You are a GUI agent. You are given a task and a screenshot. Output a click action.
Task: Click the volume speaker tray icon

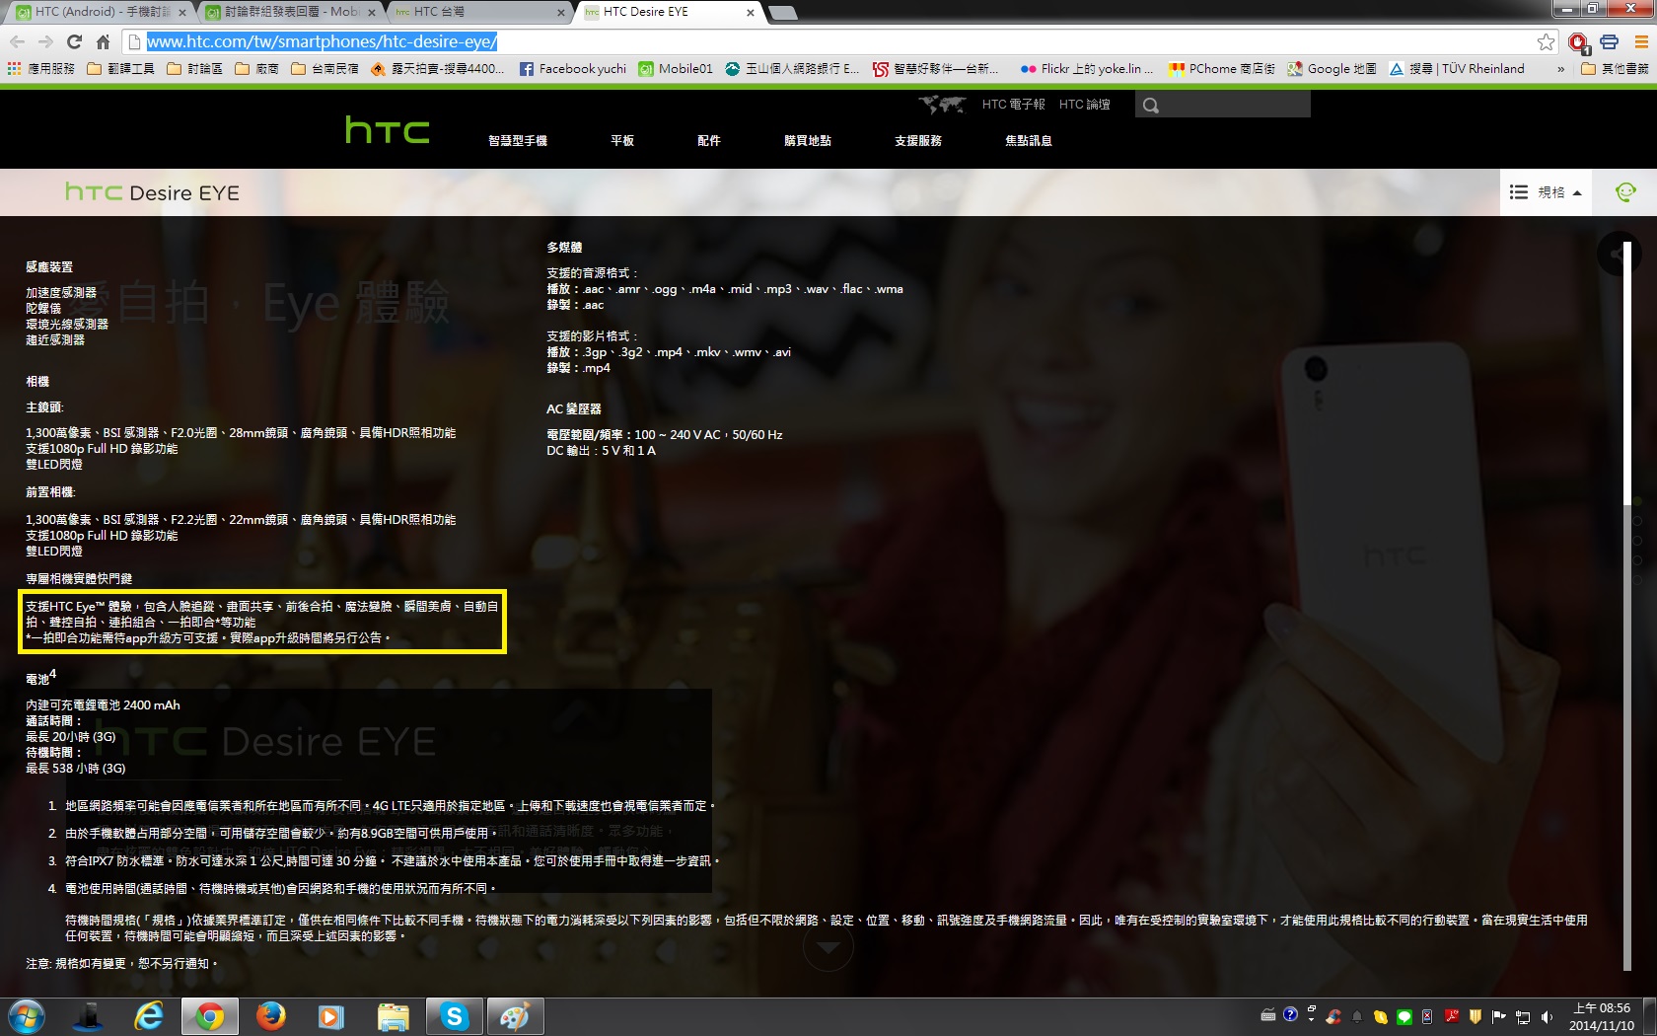[x=1547, y=1017]
